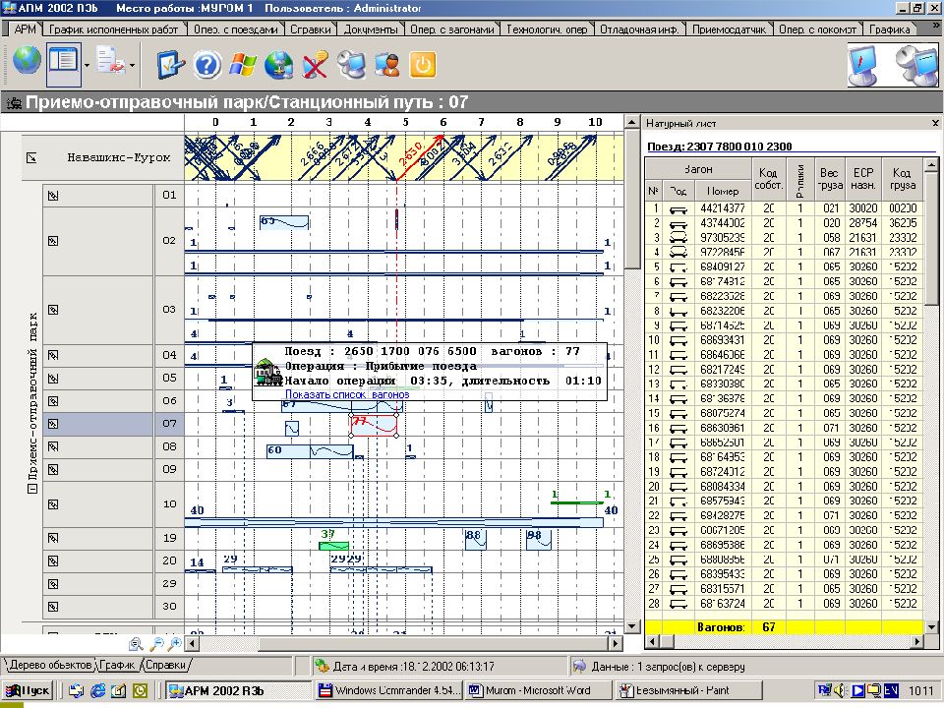Click the blue question mark help icon

[x=206, y=65]
